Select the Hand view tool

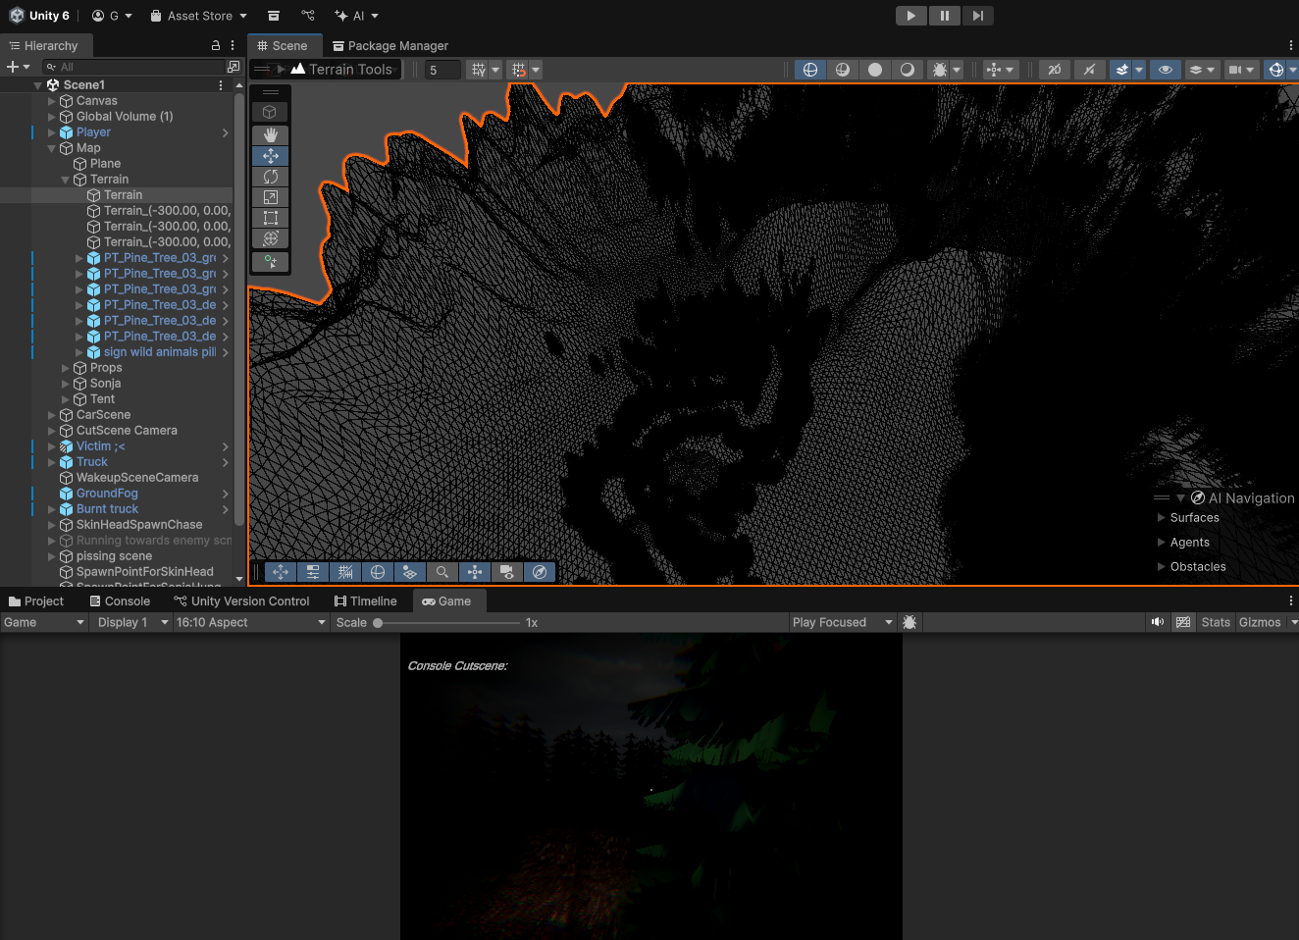pyautogui.click(x=270, y=135)
